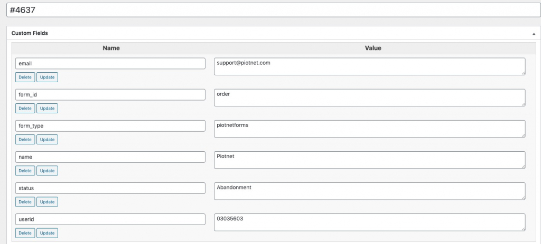
Task: Click the 03035603 value textarea
Action: [x=369, y=222]
